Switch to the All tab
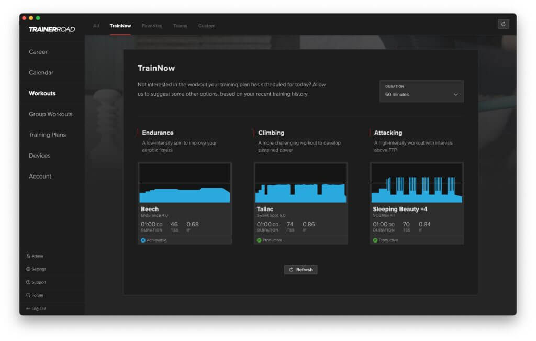This screenshot has height=341, width=536. [96, 26]
